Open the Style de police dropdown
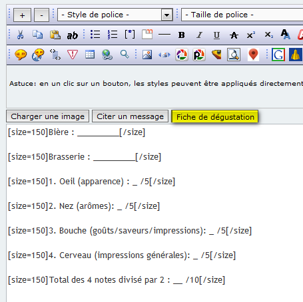 tap(115, 15)
